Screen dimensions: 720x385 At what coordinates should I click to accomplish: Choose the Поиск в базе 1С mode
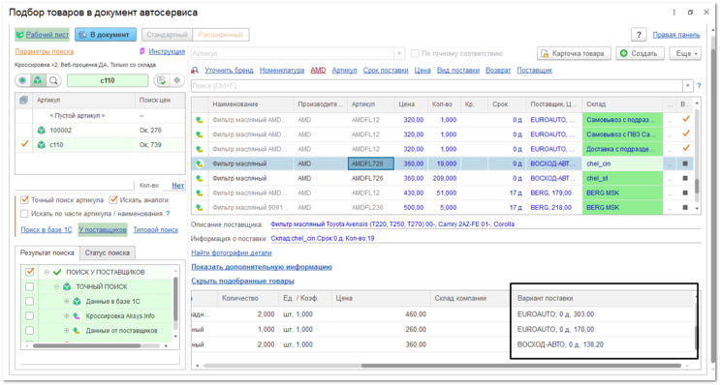[47, 230]
